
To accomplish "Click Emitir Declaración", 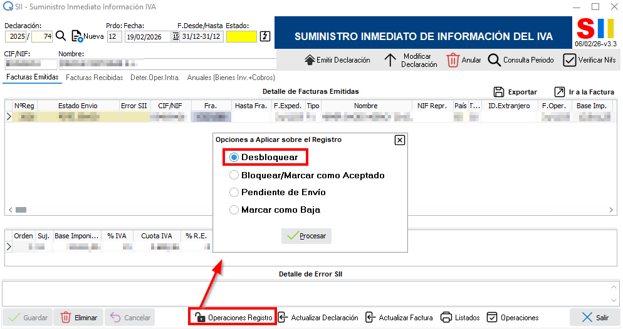I will 337,60.
